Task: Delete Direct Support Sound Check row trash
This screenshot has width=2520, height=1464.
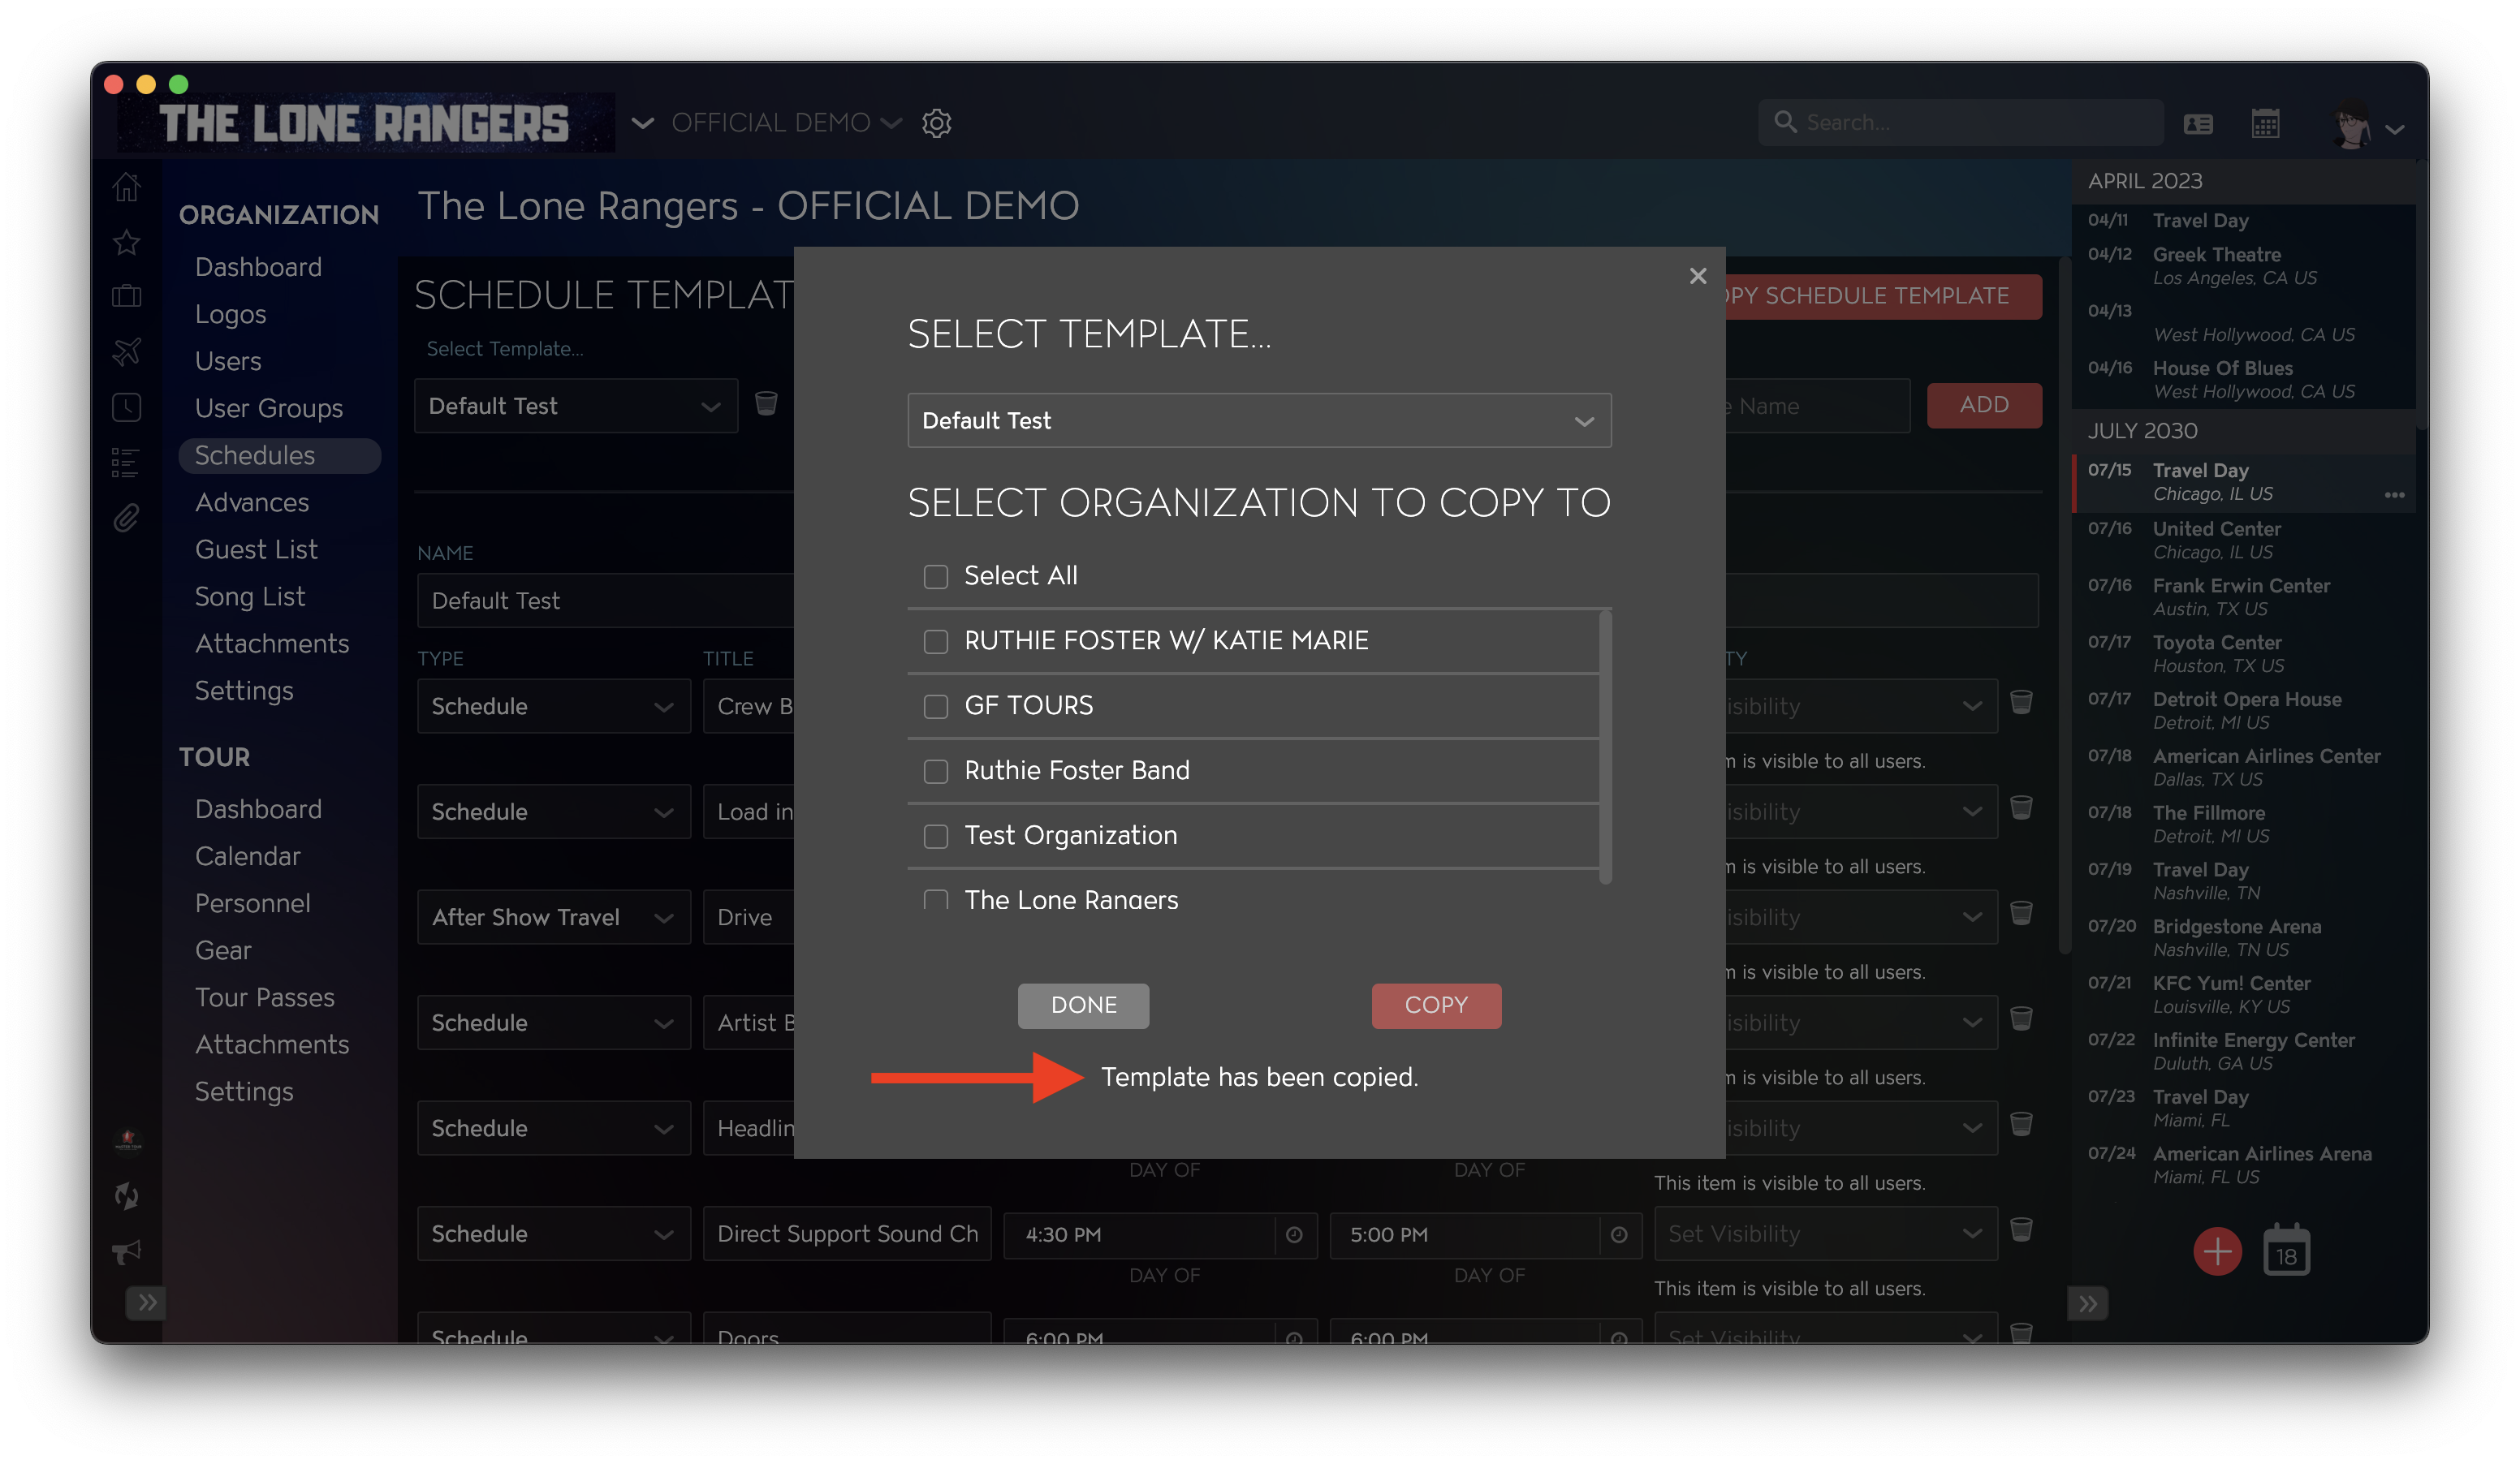Action: click(2021, 1229)
